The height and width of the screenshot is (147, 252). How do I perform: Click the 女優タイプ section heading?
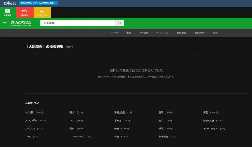tap(32, 103)
